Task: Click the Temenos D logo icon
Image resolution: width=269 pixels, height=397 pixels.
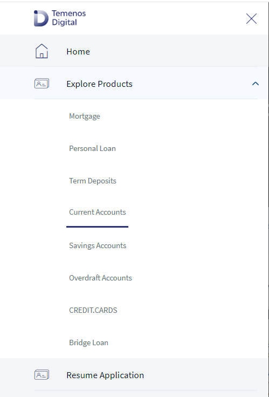Action: 41,18
